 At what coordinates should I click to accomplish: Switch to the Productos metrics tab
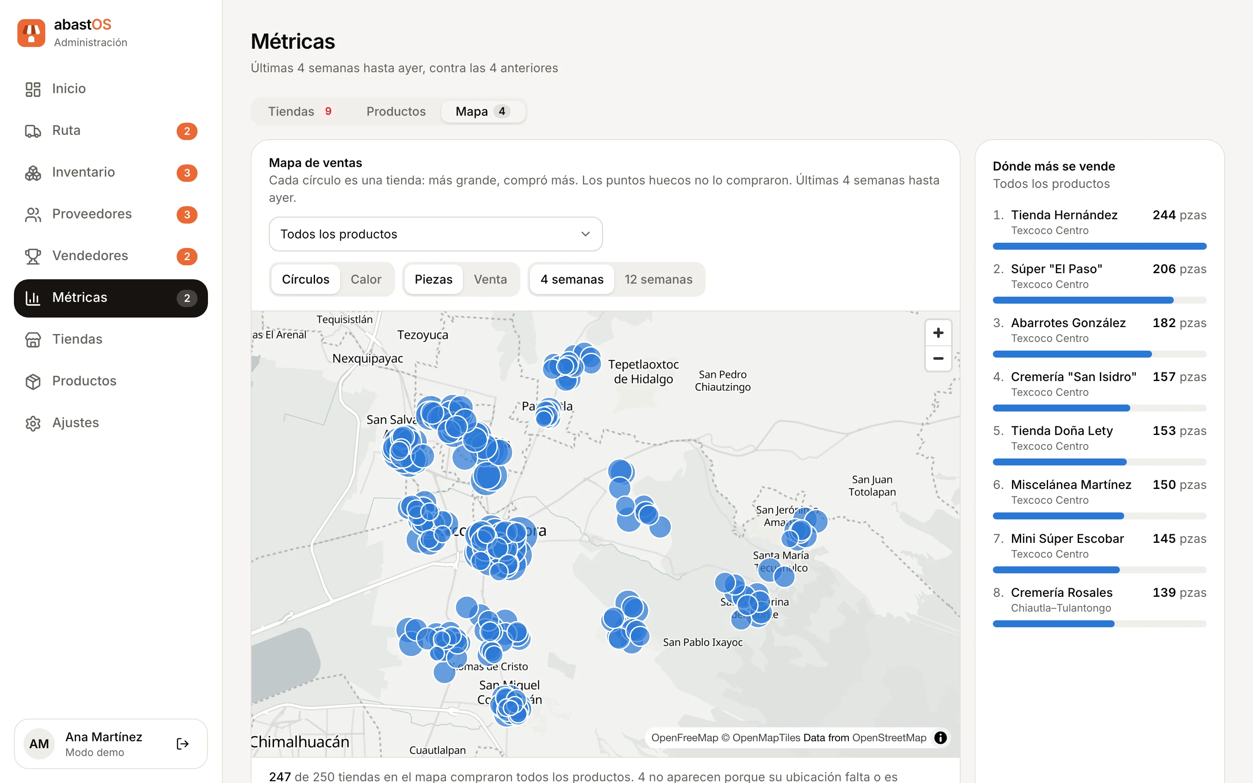pyautogui.click(x=395, y=111)
